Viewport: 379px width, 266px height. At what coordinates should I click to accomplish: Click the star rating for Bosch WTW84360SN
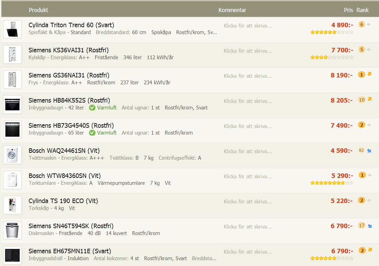332,183
